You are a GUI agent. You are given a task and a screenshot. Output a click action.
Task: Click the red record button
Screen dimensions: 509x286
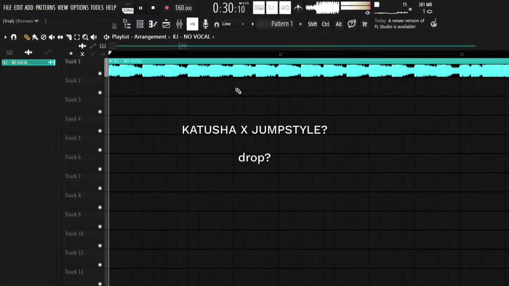pos(167,8)
